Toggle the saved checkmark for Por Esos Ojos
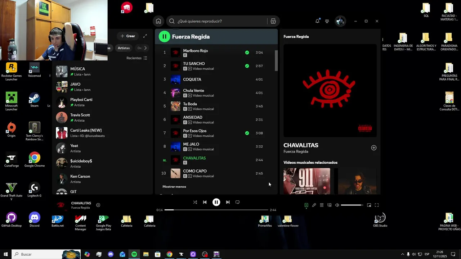The width and height of the screenshot is (461, 259). pyautogui.click(x=247, y=133)
